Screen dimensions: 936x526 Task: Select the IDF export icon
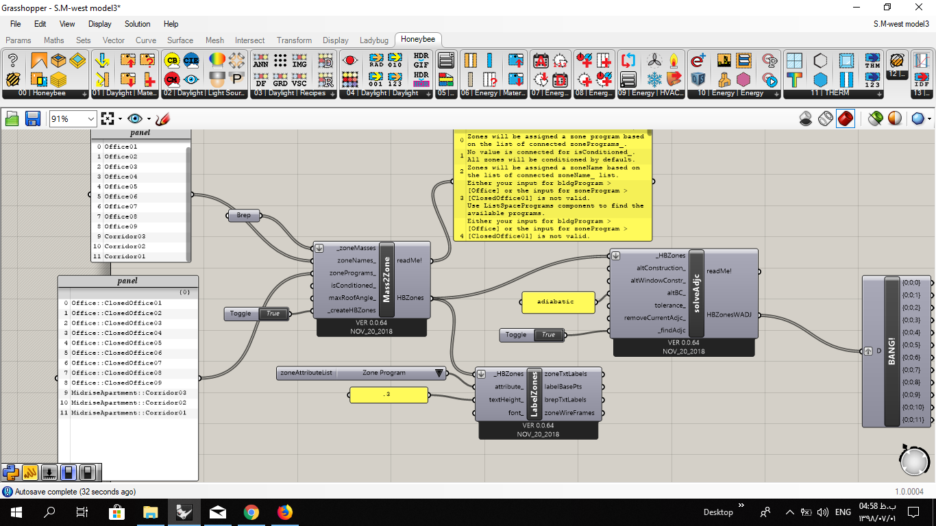tap(922, 79)
